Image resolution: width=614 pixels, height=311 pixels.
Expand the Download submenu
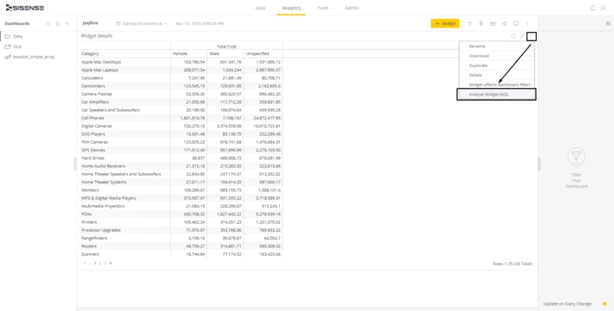497,56
